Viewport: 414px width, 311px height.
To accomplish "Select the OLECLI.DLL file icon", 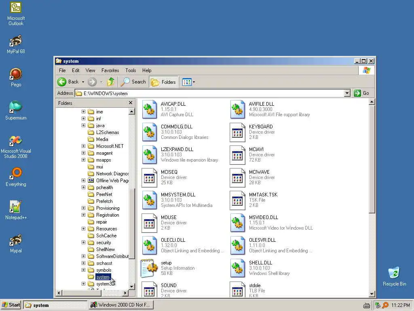I will click(150, 246).
